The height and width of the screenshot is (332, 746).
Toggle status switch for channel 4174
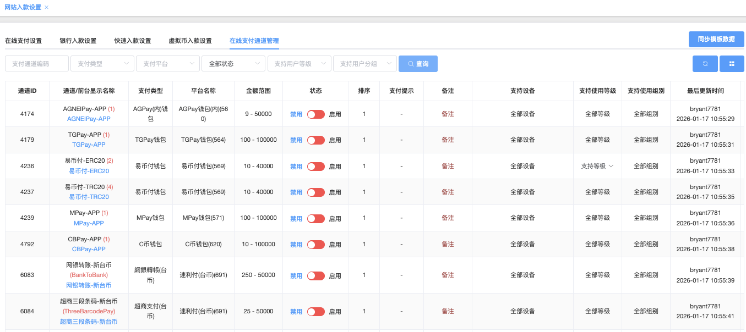(x=316, y=114)
